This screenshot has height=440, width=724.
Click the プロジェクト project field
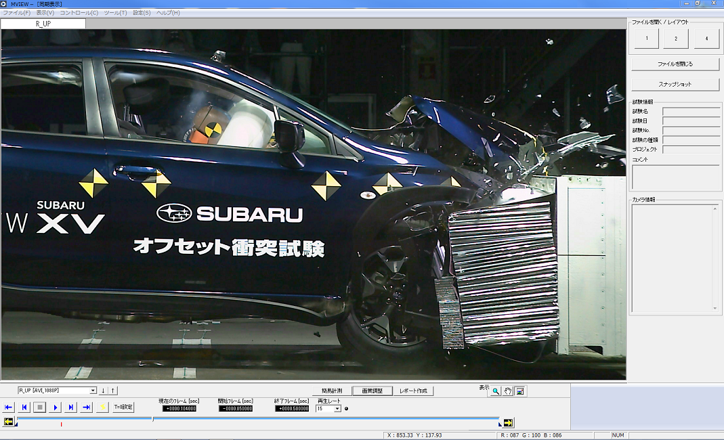coord(691,150)
